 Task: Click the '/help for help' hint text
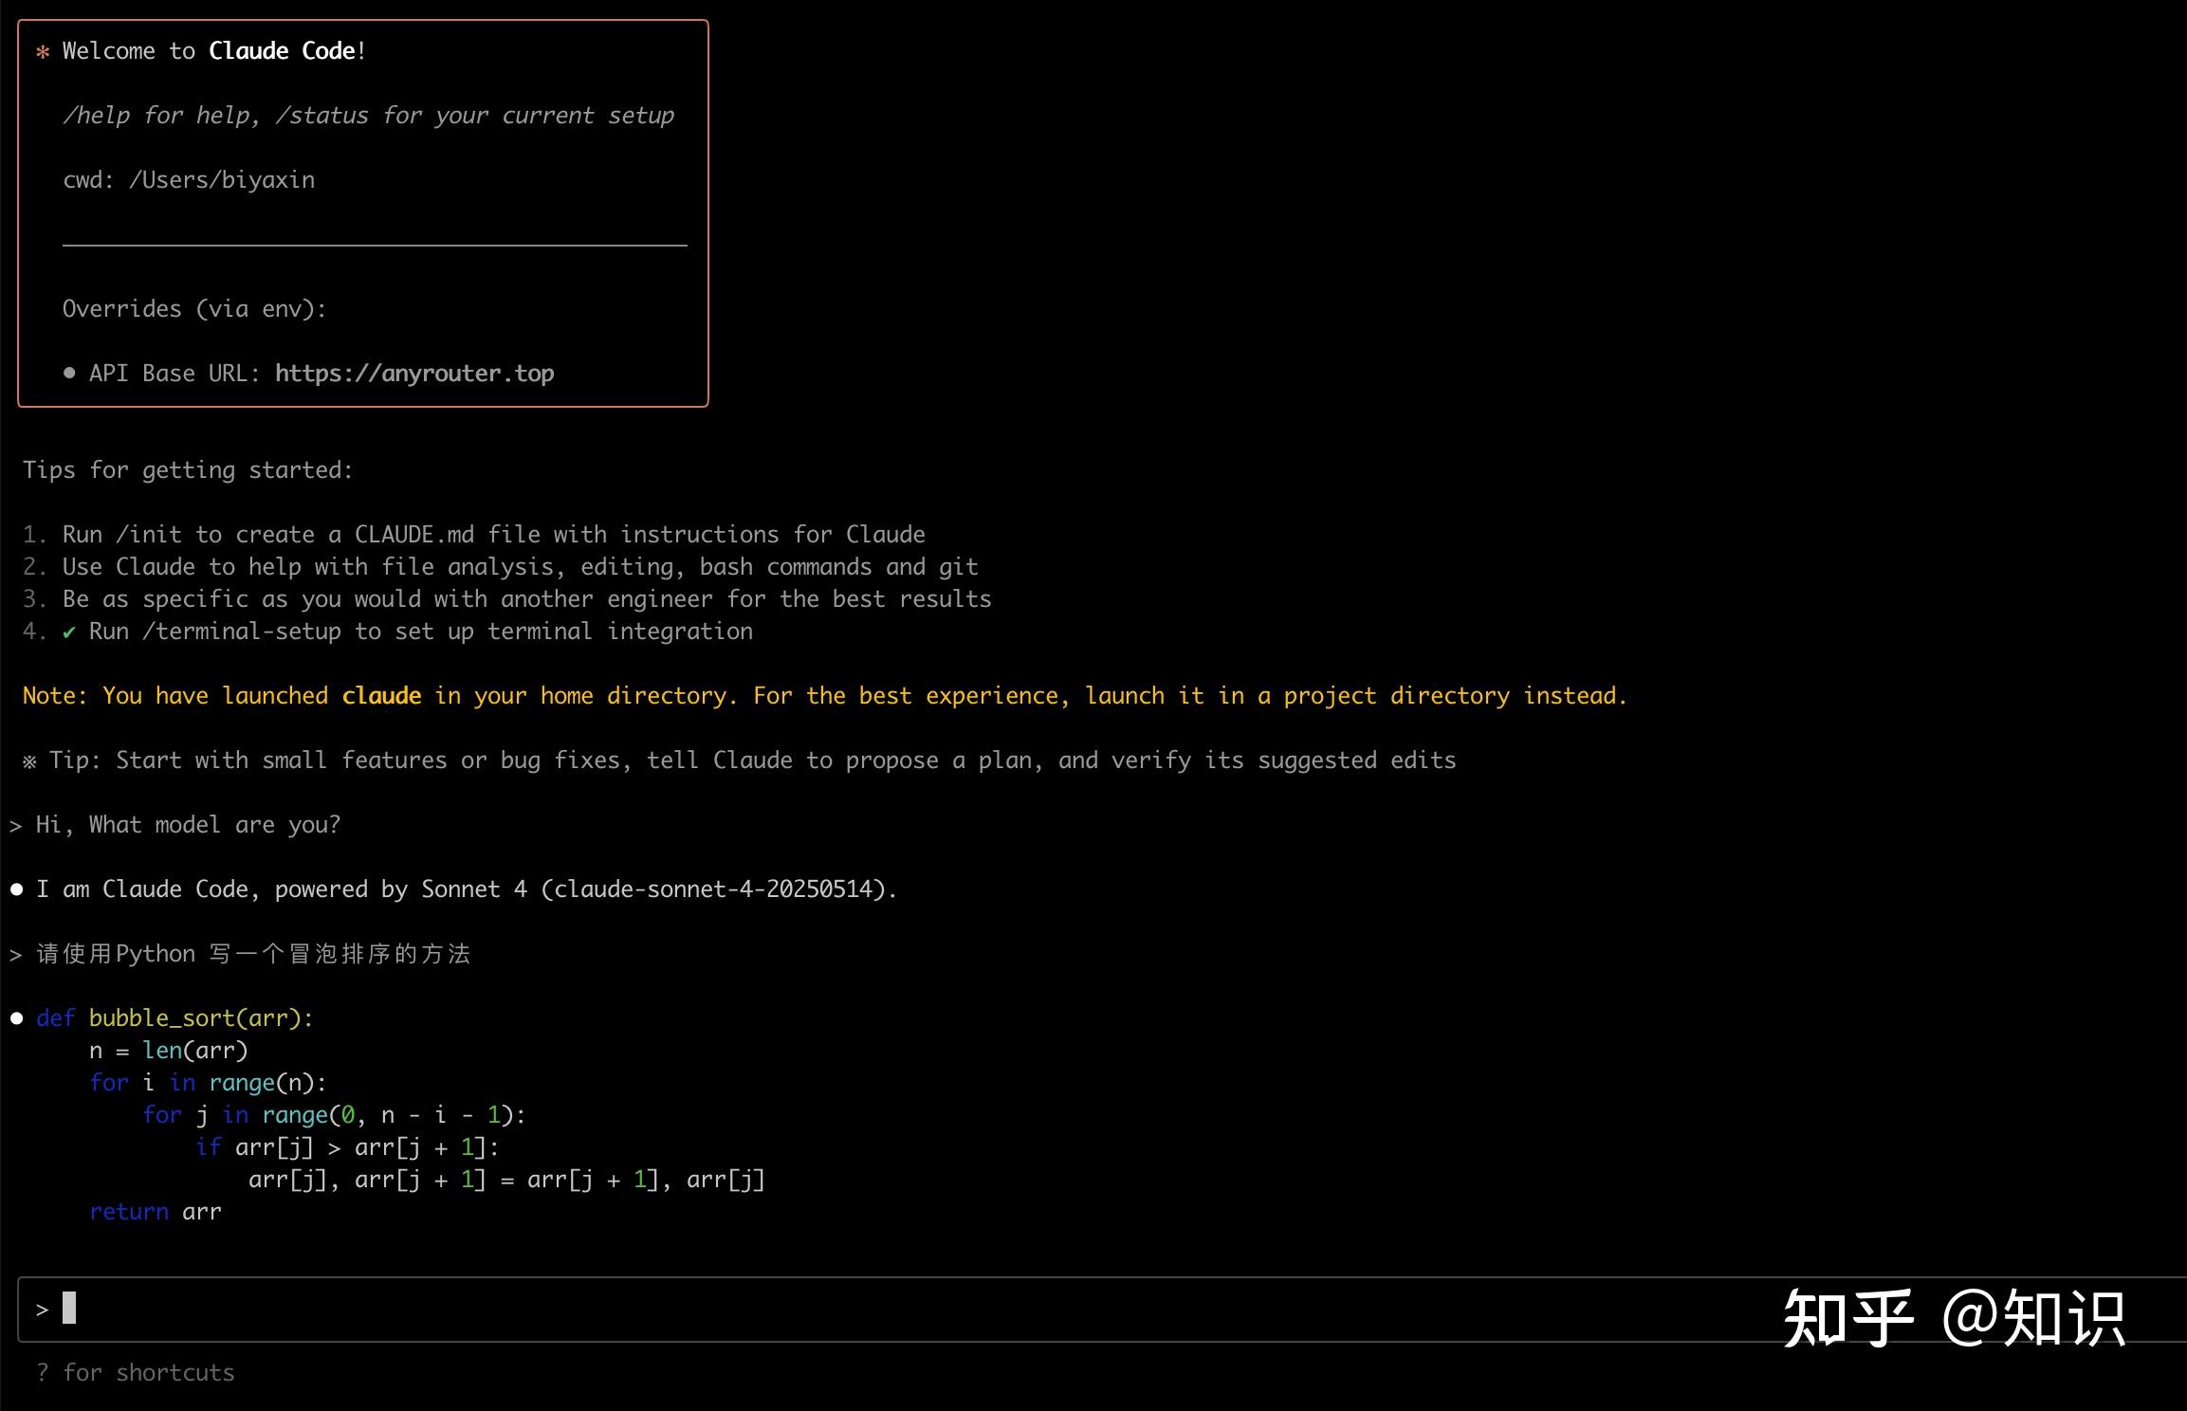[161, 116]
